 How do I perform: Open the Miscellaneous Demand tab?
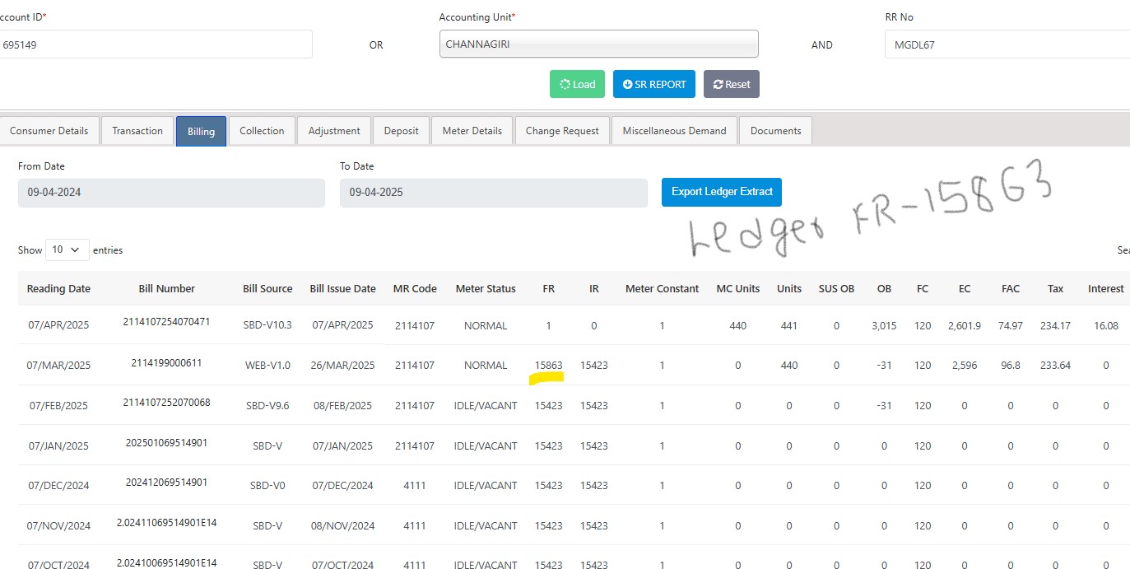click(674, 131)
